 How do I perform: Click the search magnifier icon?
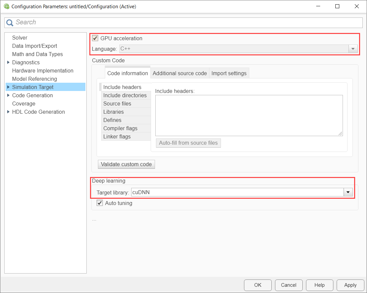(10, 22)
